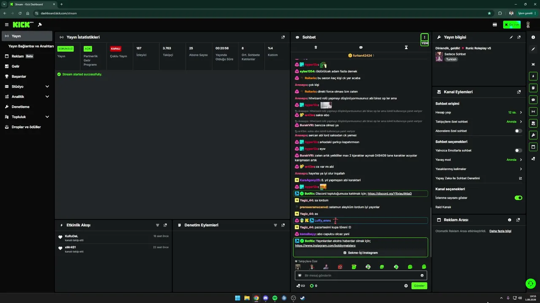Click the broadcast signal icon in right rail
The height and width of the screenshot is (303, 540).
[533, 112]
